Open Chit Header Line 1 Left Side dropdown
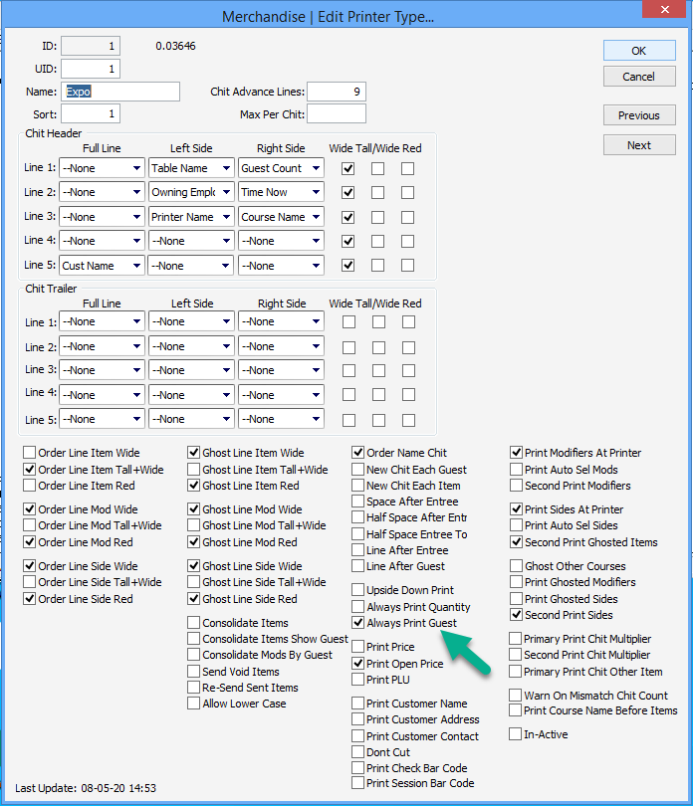This screenshot has height=806, width=693. pyautogui.click(x=191, y=168)
